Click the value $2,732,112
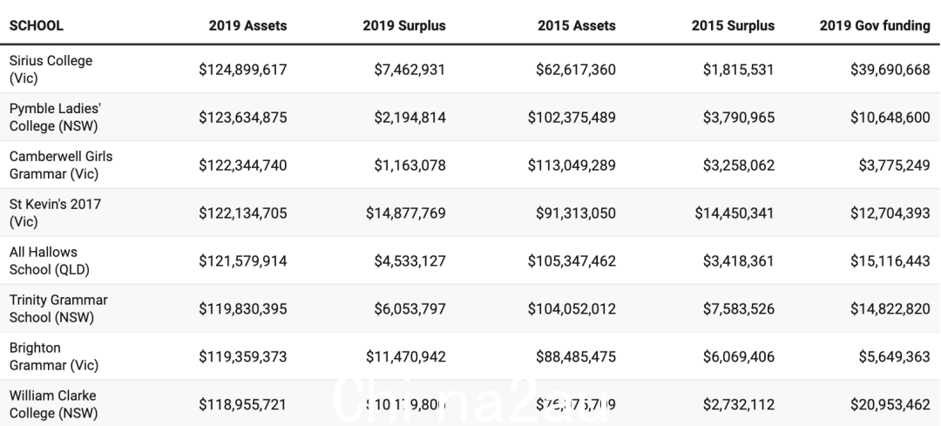 pos(739,405)
